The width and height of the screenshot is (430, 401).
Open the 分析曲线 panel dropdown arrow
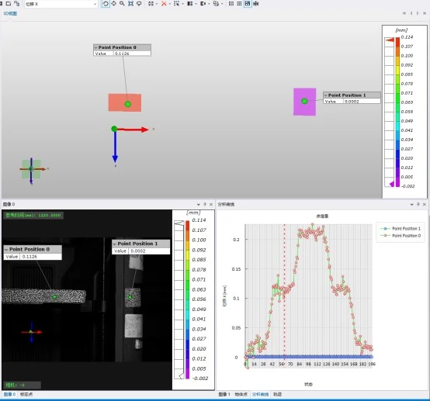(x=411, y=205)
